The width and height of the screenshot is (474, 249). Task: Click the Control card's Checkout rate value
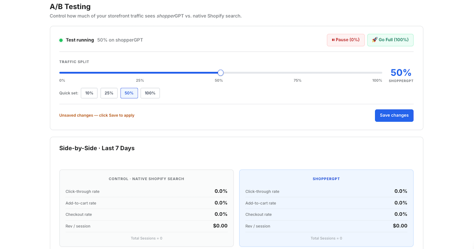(221, 214)
